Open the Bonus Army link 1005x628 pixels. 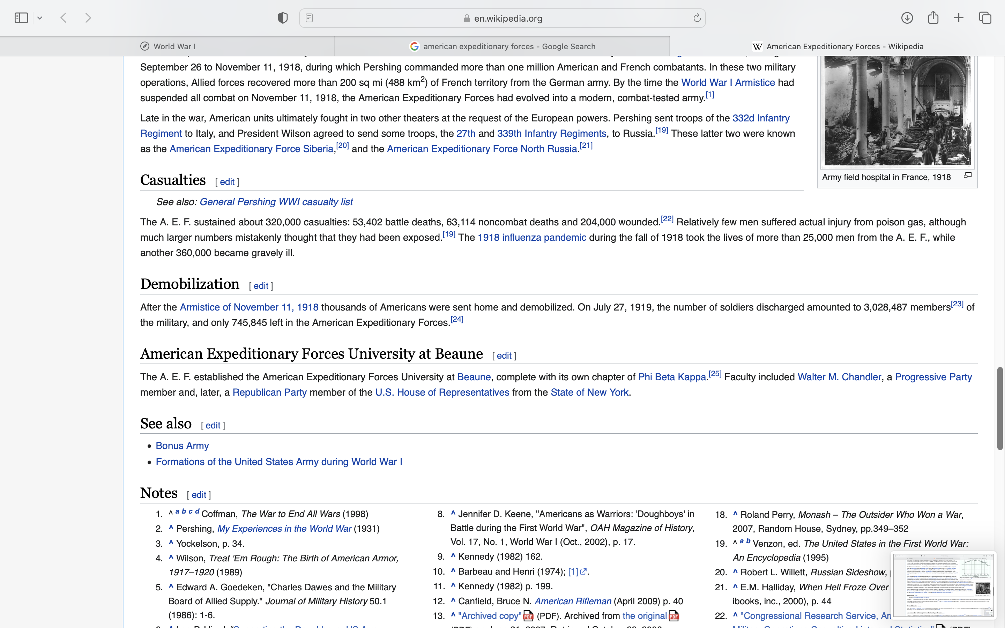[182, 446]
